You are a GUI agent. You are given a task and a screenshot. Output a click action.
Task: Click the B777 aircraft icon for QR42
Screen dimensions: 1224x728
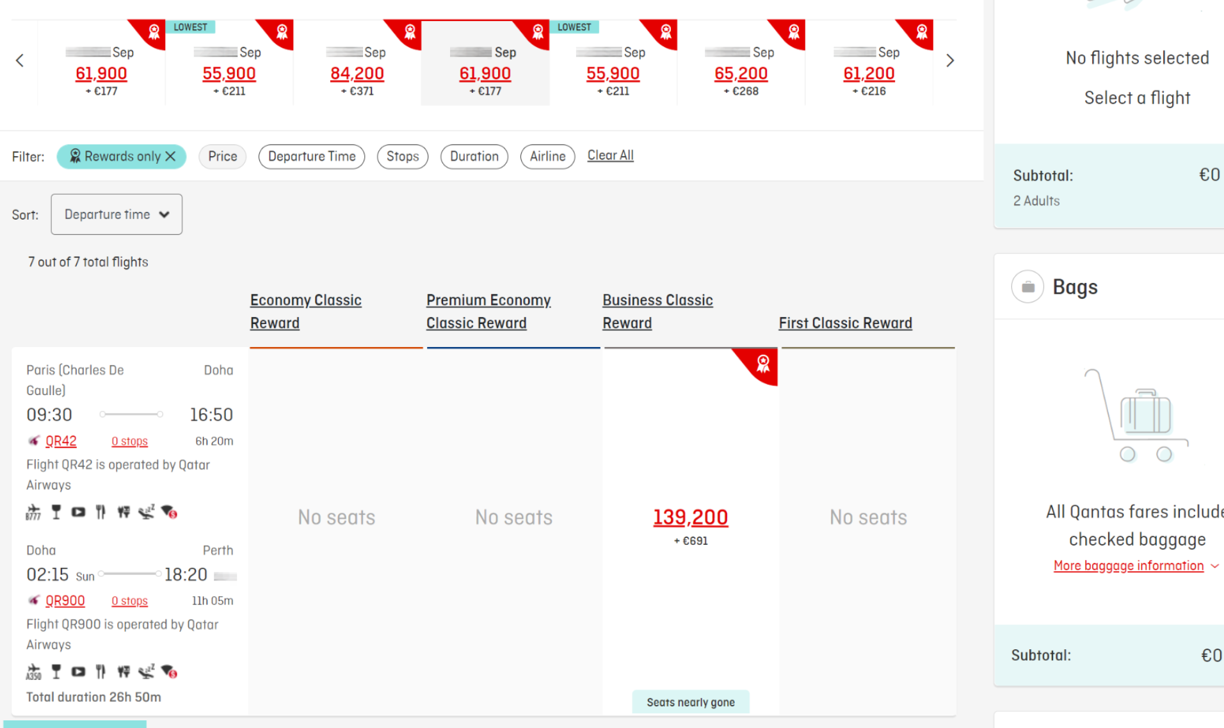(33, 512)
